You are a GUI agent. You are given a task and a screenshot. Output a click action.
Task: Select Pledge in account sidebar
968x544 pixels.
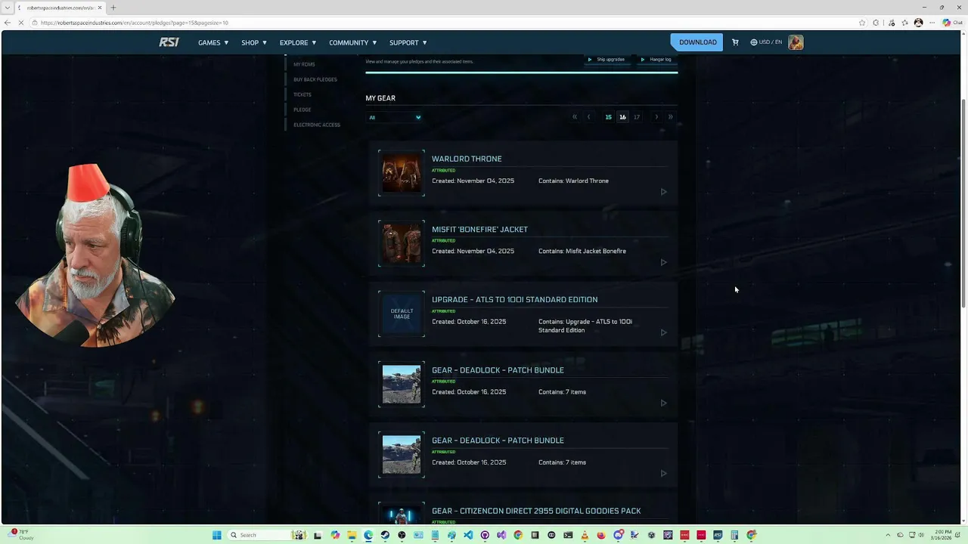(302, 110)
